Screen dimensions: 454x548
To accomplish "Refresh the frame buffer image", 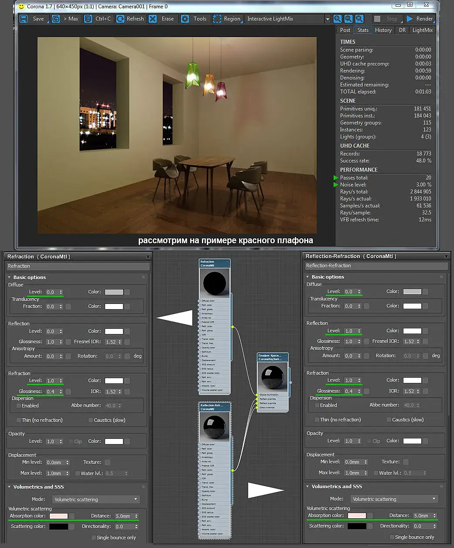I will point(130,19).
